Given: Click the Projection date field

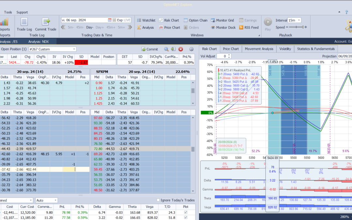Looking at the screenshot, I should [345, 56].
